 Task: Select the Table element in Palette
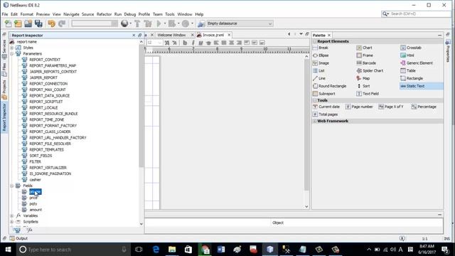(x=408, y=70)
